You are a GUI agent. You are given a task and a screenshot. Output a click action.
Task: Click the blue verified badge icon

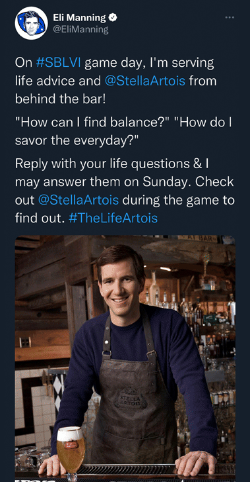(113, 18)
